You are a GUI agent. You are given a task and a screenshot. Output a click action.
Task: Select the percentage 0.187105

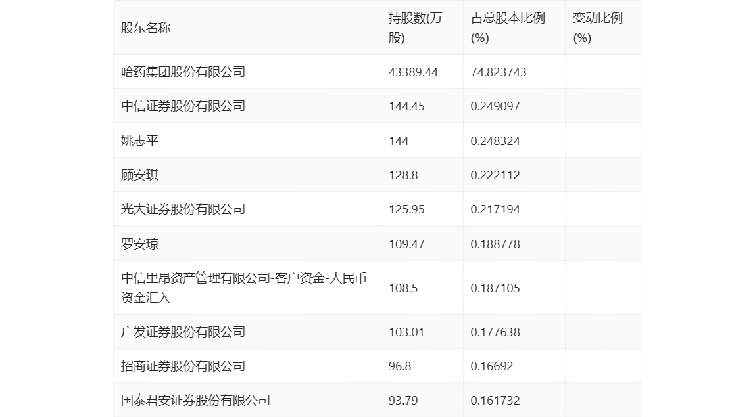click(495, 288)
